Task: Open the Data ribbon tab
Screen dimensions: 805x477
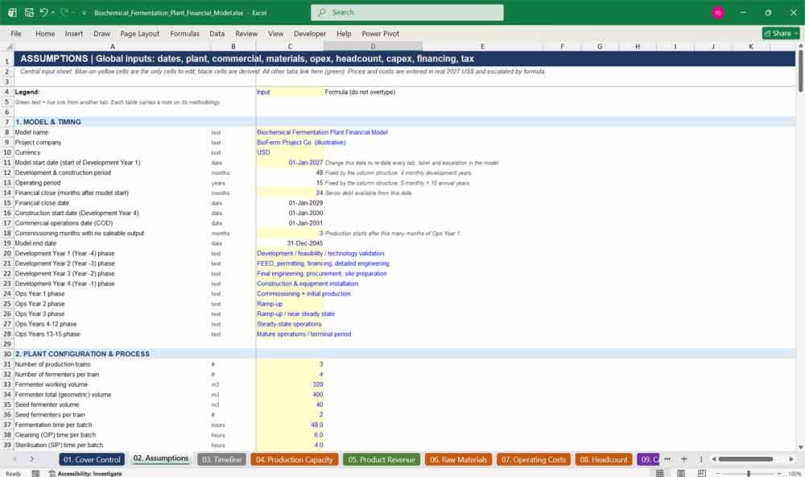Action: click(217, 33)
